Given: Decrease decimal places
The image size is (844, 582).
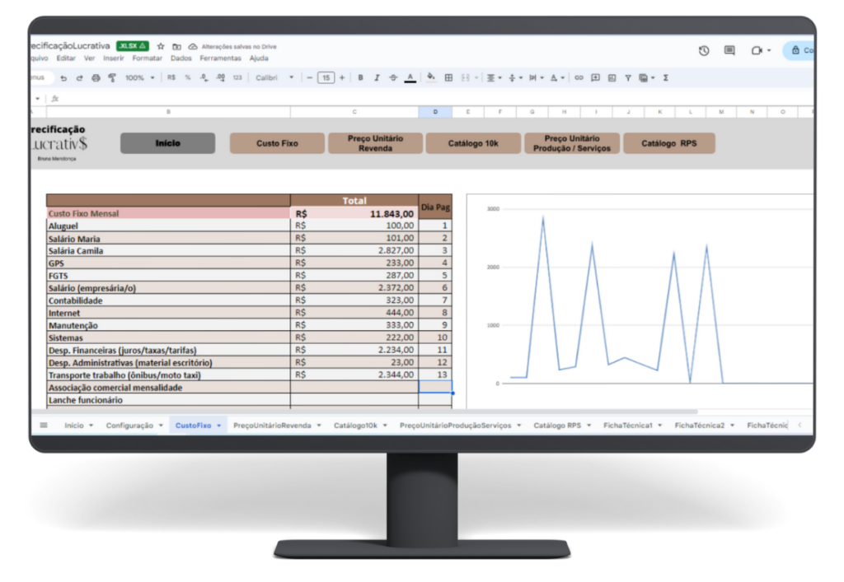Looking at the screenshot, I should (x=204, y=78).
